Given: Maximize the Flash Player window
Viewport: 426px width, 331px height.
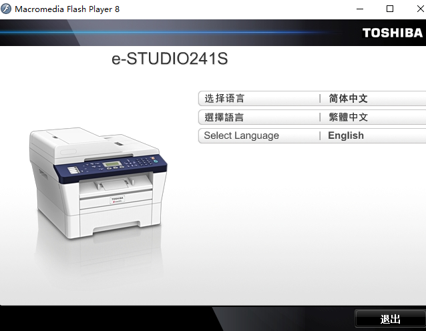Looking at the screenshot, I should click(x=390, y=9).
